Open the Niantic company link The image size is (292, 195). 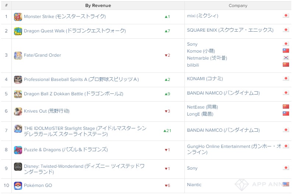tap(194, 185)
